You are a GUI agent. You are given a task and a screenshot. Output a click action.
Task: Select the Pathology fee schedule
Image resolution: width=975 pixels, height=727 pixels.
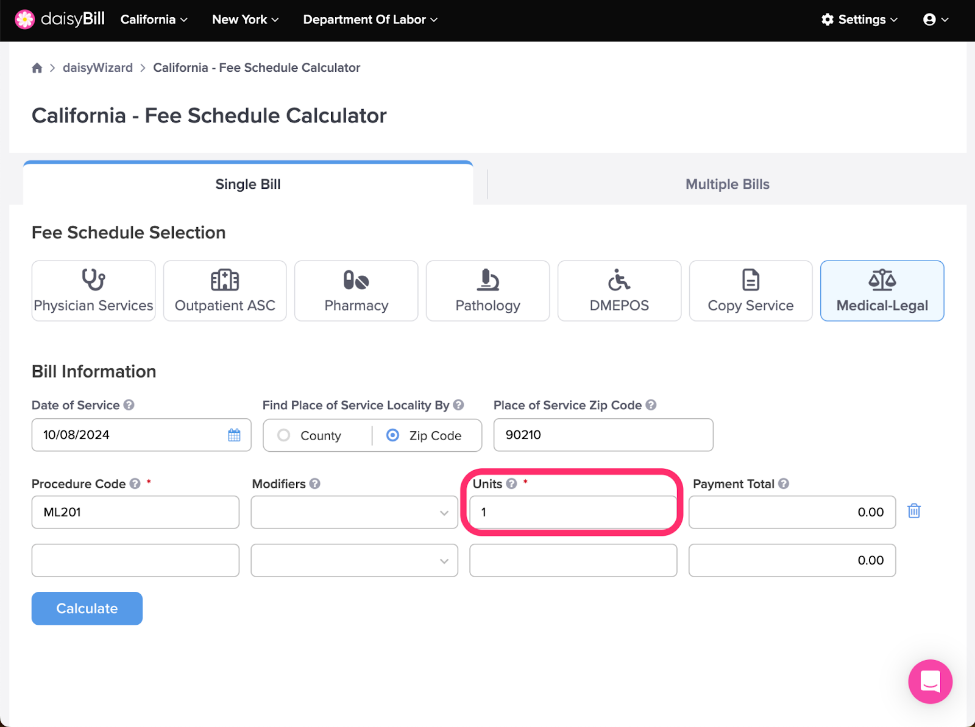(488, 290)
